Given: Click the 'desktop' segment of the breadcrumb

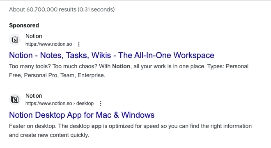Looking at the screenshot, I should (85, 103).
